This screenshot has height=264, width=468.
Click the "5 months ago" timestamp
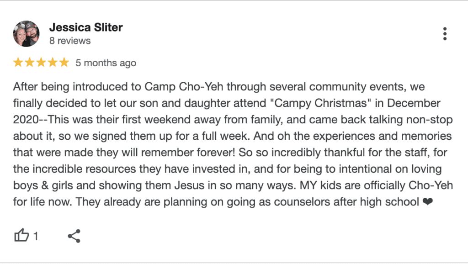[106, 63]
